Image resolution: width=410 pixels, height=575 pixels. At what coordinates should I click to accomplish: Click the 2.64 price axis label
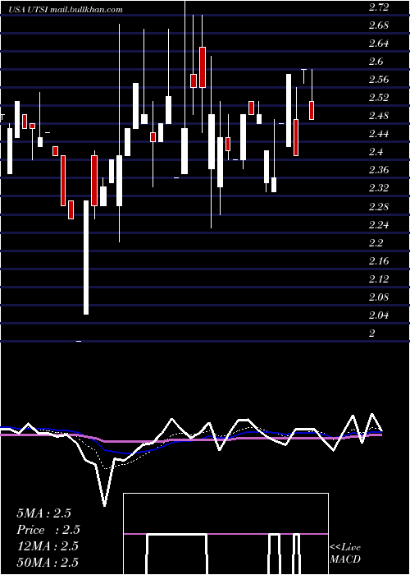click(x=379, y=44)
